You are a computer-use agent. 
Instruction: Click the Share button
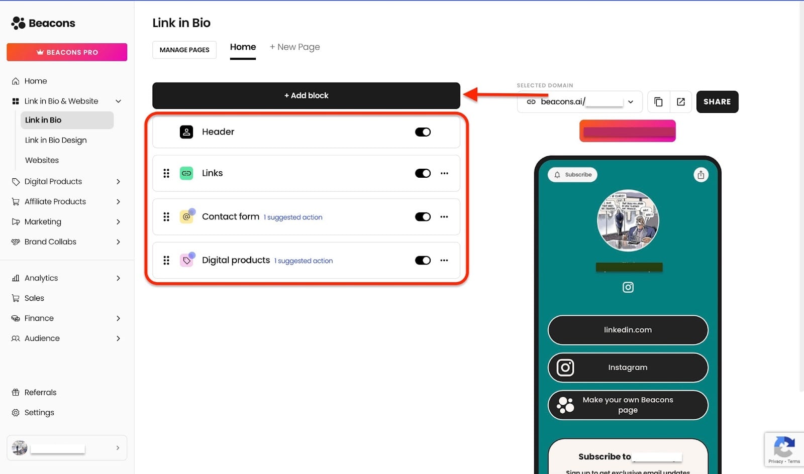(x=717, y=102)
